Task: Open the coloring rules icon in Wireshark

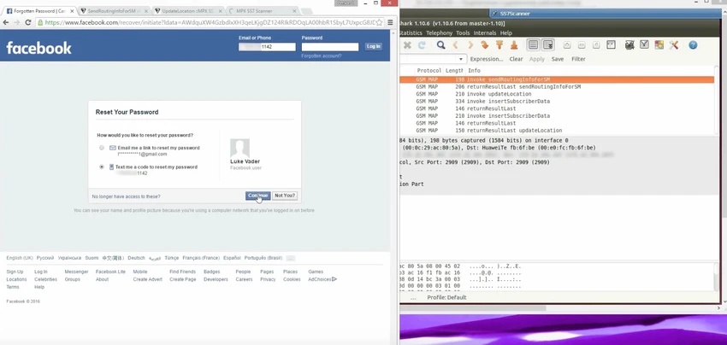Action: tap(659, 45)
